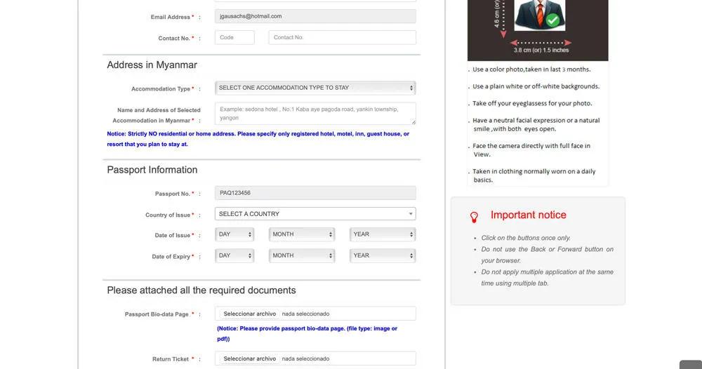Click the Please attached all required documents heading

coord(201,290)
